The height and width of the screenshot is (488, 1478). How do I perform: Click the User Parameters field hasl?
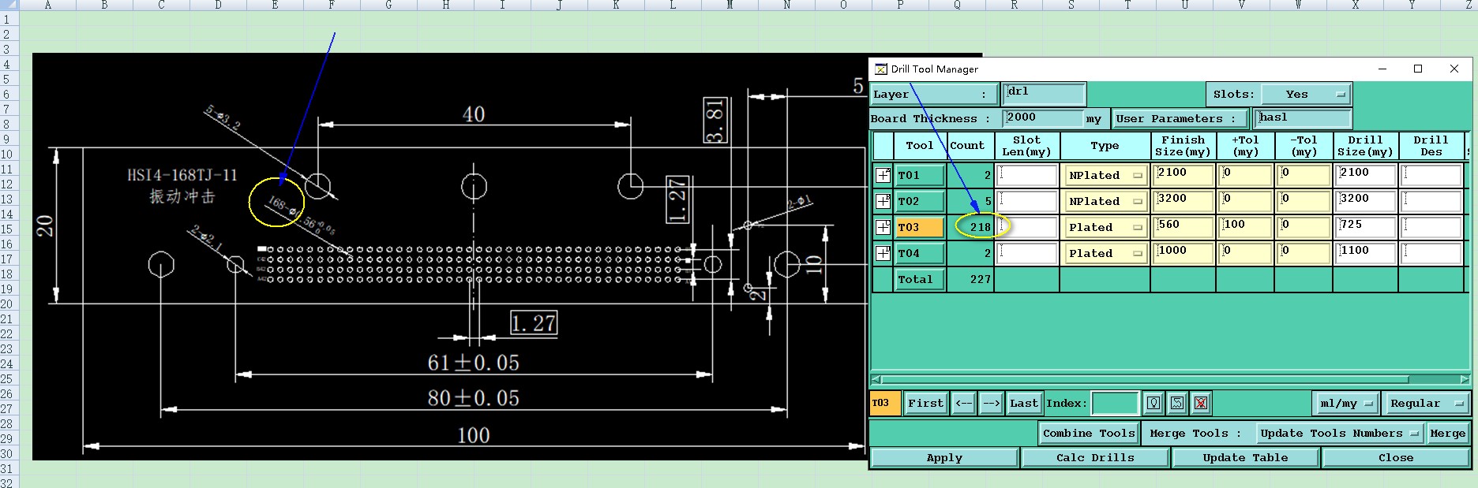[1302, 118]
